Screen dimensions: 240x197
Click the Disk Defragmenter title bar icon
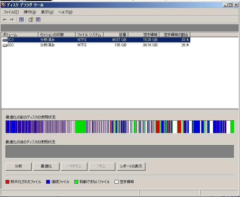(x=3, y=5)
